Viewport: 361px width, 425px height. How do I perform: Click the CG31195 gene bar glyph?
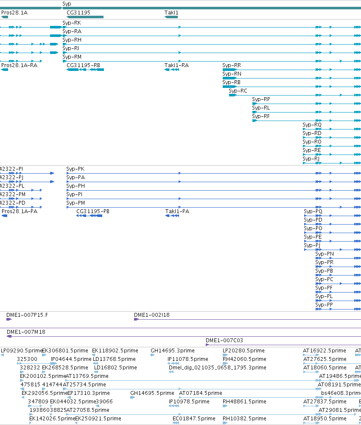point(85,17)
